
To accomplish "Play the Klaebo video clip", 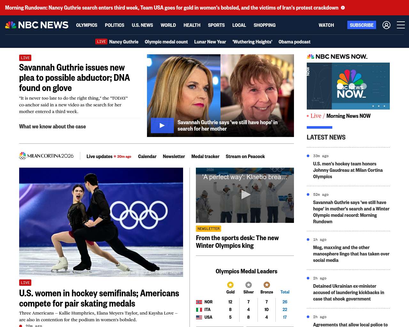I will [245, 194].
